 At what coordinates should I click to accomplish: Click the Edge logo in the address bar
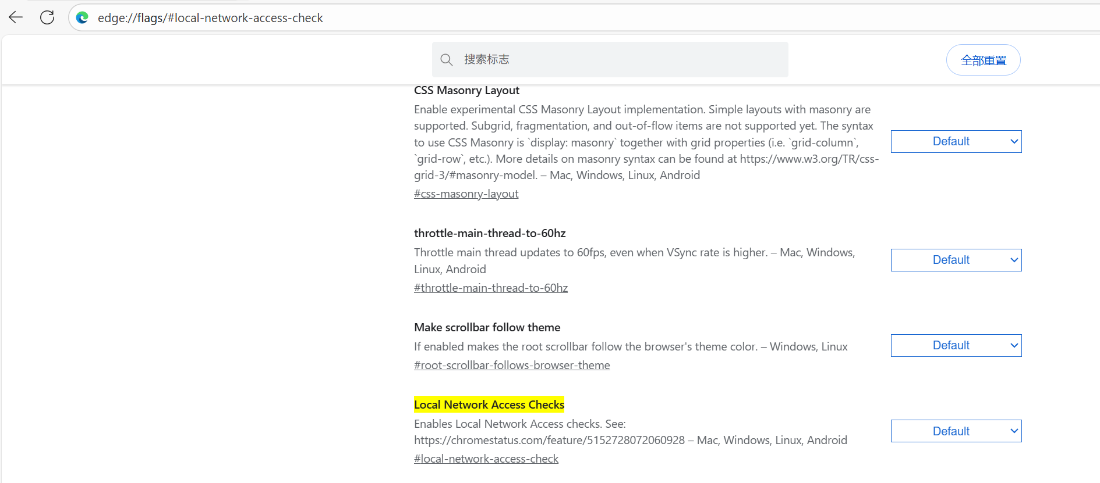coord(83,18)
